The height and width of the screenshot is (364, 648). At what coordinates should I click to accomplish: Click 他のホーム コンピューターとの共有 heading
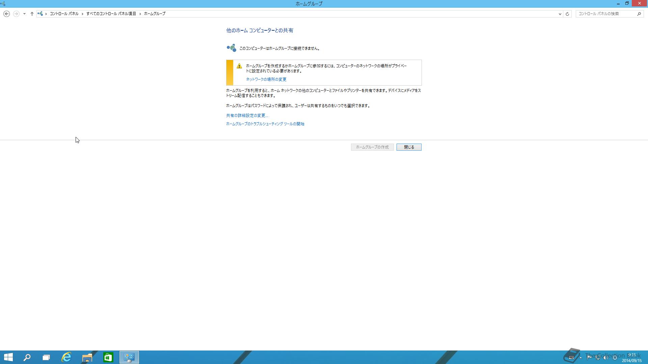coord(260,30)
